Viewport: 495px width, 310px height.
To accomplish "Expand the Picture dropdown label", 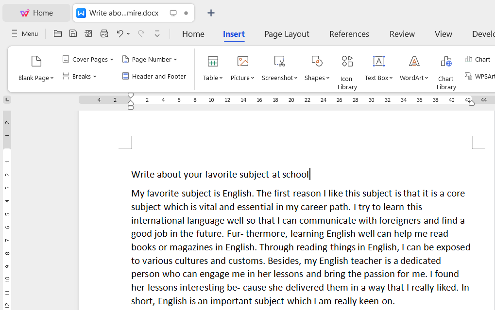I will tap(242, 78).
